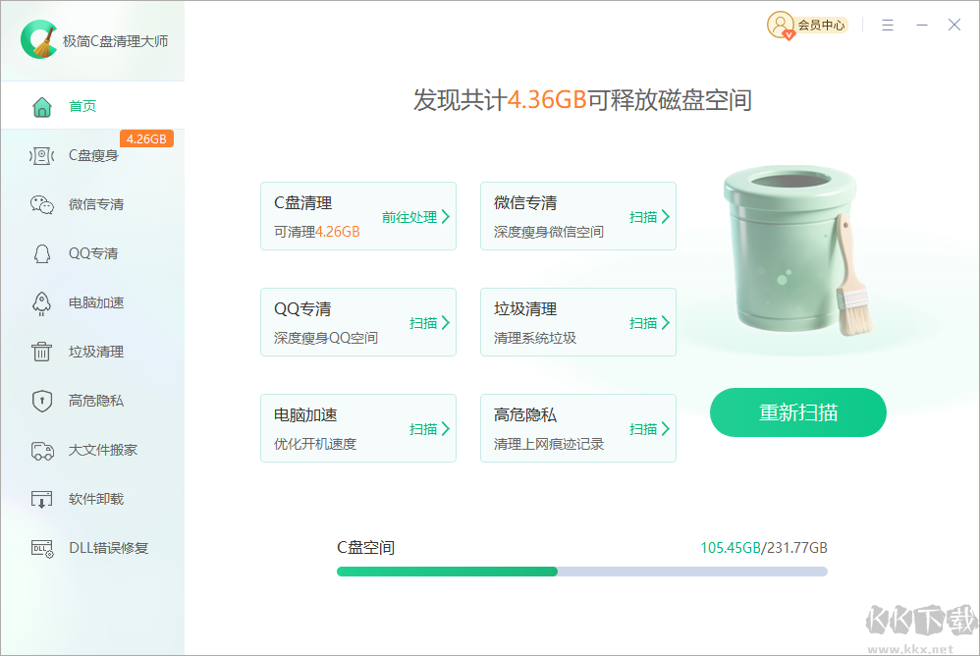This screenshot has width=980, height=656.
Task: Select 高危隐私 in sidebar
Action: 92,401
